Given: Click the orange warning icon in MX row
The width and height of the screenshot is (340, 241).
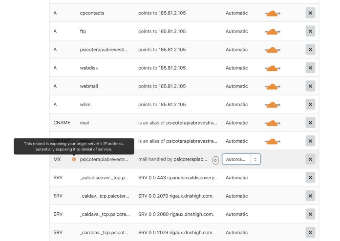Looking at the screenshot, I should click(74, 159).
